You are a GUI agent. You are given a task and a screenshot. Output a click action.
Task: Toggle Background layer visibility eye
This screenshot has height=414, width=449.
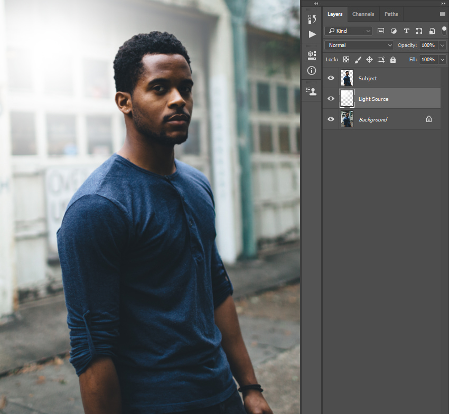331,119
